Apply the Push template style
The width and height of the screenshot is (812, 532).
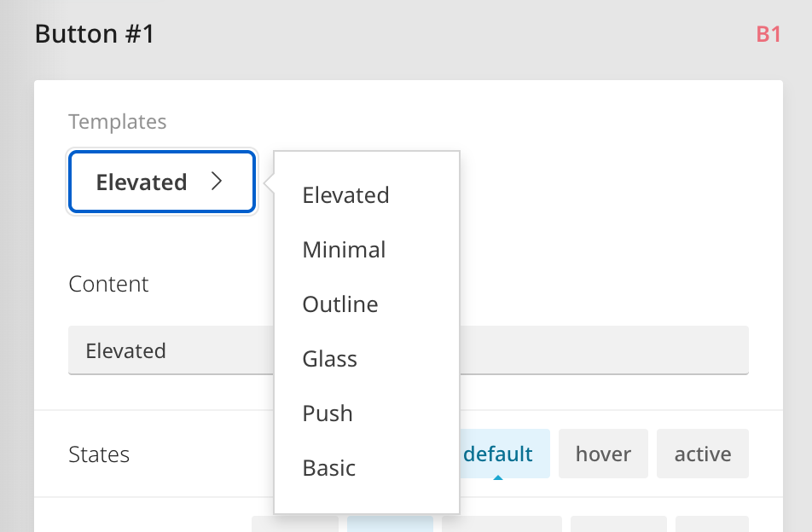tap(328, 413)
